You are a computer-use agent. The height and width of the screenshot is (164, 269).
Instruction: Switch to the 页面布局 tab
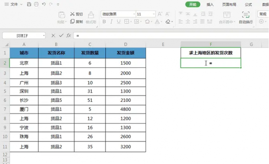(229, 4)
